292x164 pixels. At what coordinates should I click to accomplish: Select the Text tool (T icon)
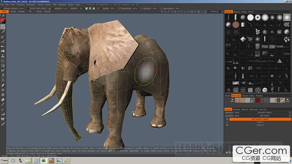[x=3, y=75]
